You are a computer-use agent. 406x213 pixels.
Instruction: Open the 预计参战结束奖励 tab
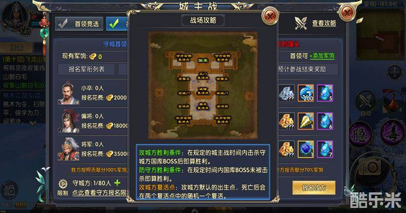[x=308, y=69]
